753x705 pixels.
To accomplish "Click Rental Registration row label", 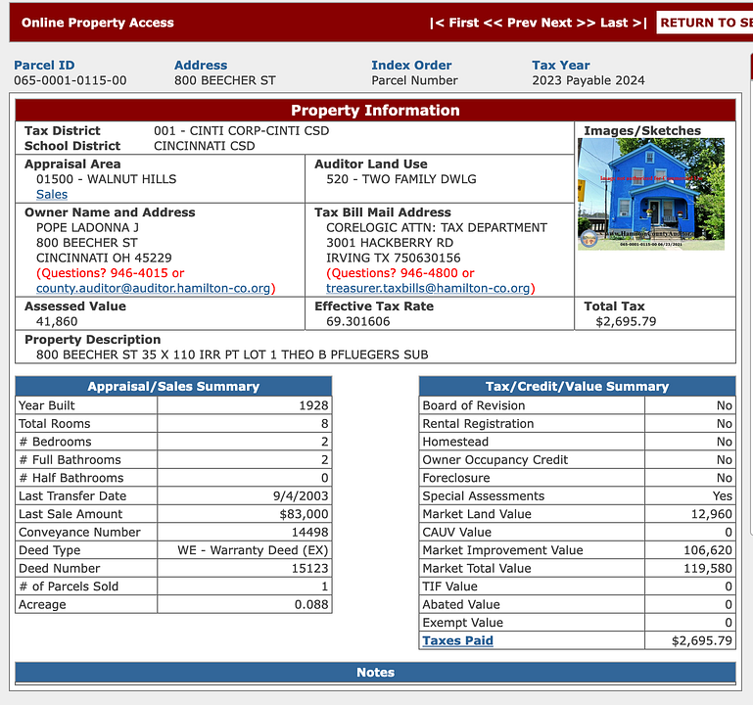I will 478,424.
